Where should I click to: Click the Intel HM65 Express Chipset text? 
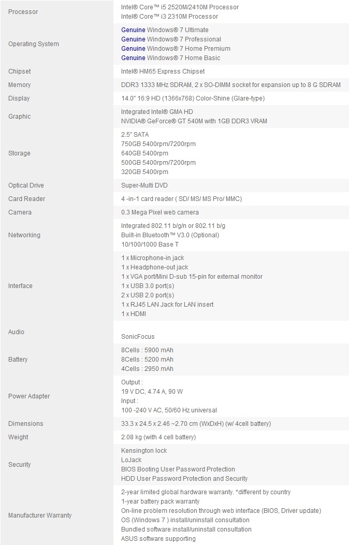[163, 71]
